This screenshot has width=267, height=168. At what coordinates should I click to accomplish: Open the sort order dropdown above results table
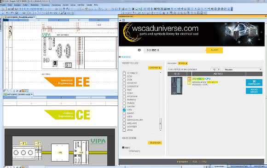[x=243, y=70]
